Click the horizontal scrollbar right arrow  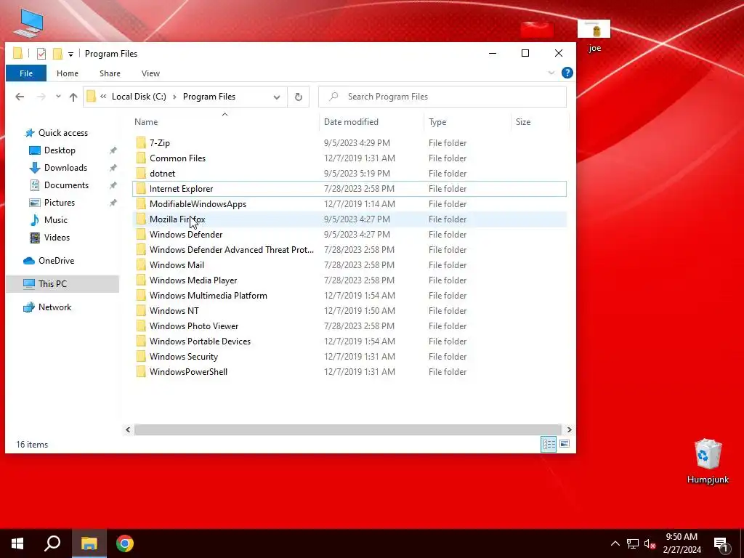(569, 430)
